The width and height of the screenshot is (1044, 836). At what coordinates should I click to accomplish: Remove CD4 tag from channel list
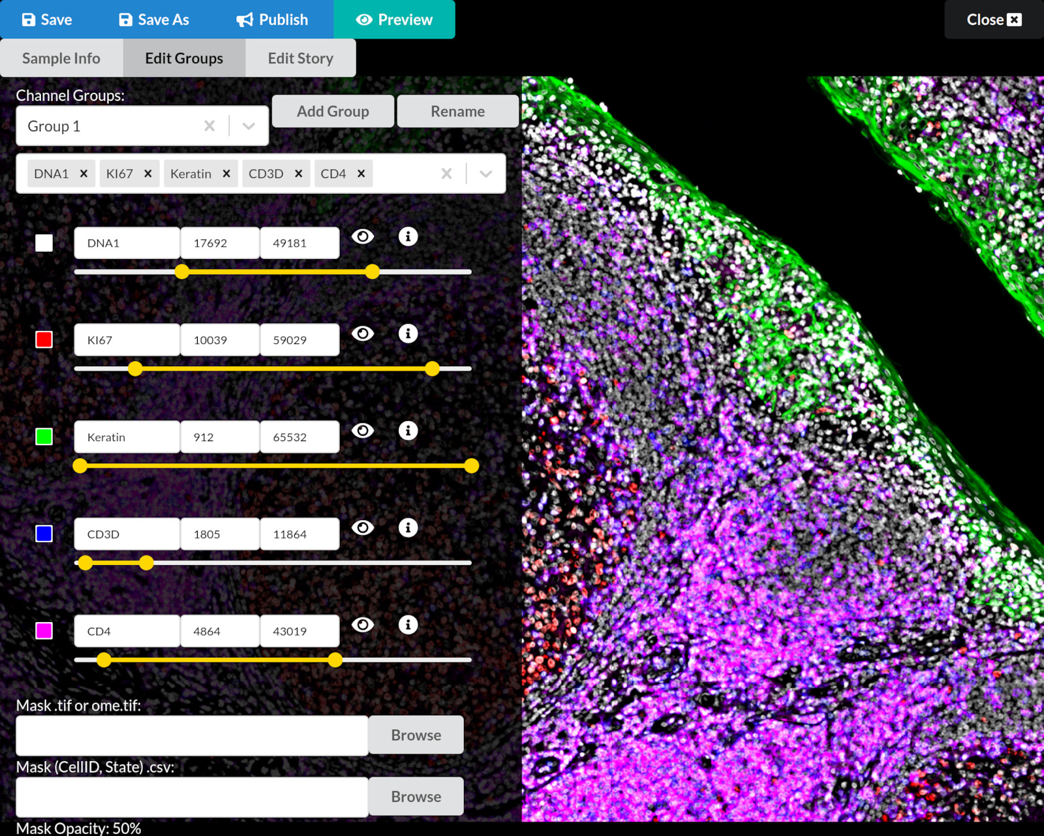[x=361, y=174]
